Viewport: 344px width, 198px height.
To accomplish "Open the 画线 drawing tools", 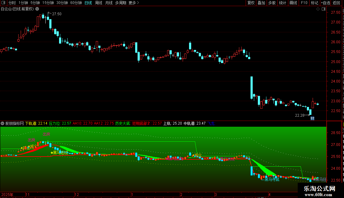I will tap(293, 3).
